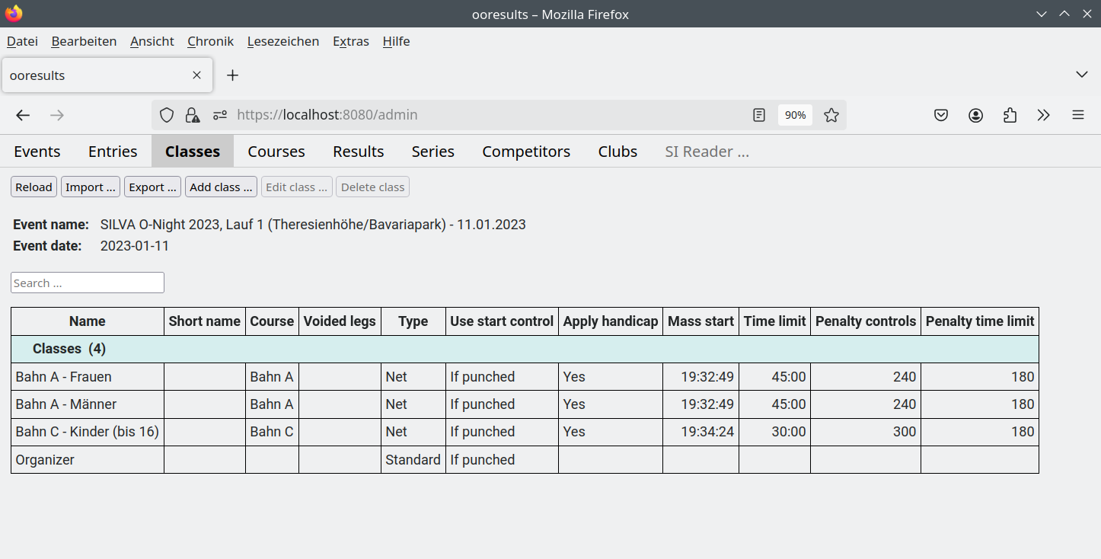Click the Penalty time limit column header
This screenshot has height=559, width=1101.
point(980,321)
